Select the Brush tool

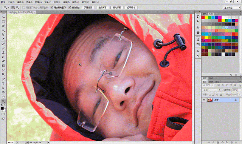3,48
